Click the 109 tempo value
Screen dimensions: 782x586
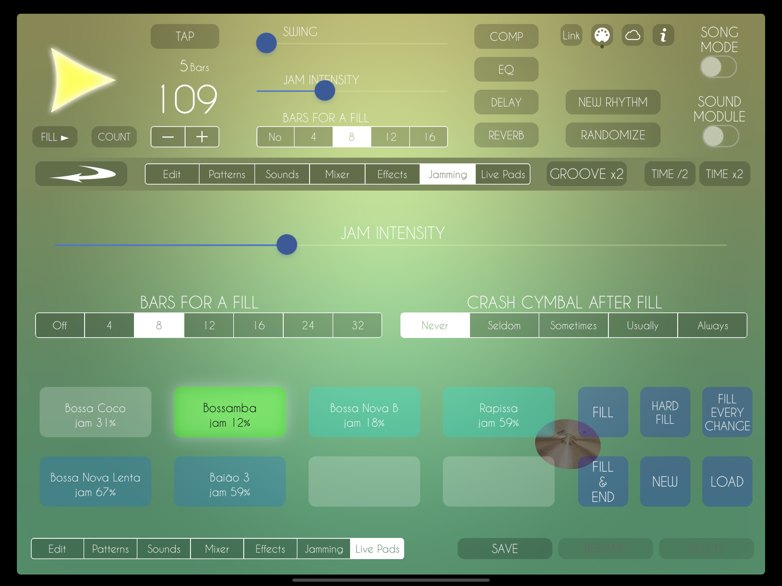[x=188, y=99]
